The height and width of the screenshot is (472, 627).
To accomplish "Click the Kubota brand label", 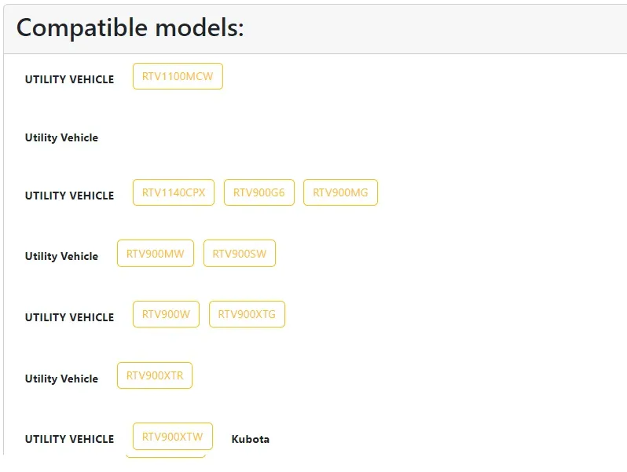I will click(x=251, y=439).
